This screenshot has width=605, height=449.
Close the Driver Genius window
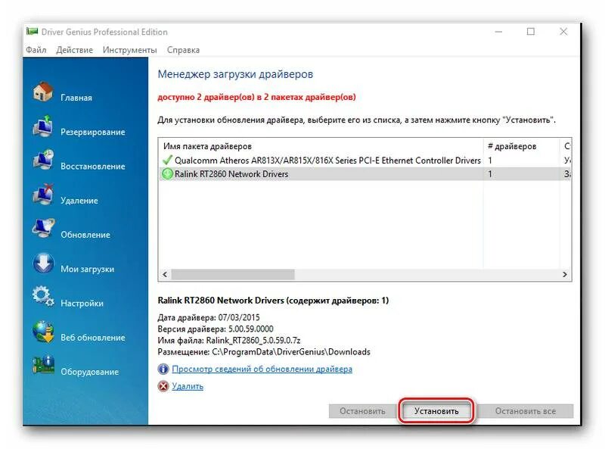563,32
